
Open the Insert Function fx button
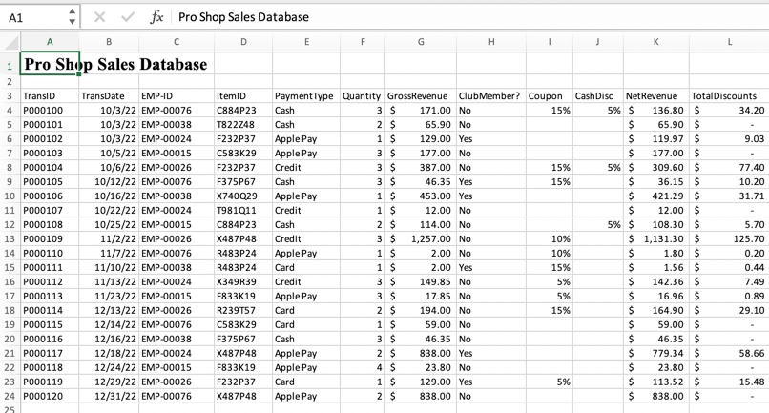156,17
